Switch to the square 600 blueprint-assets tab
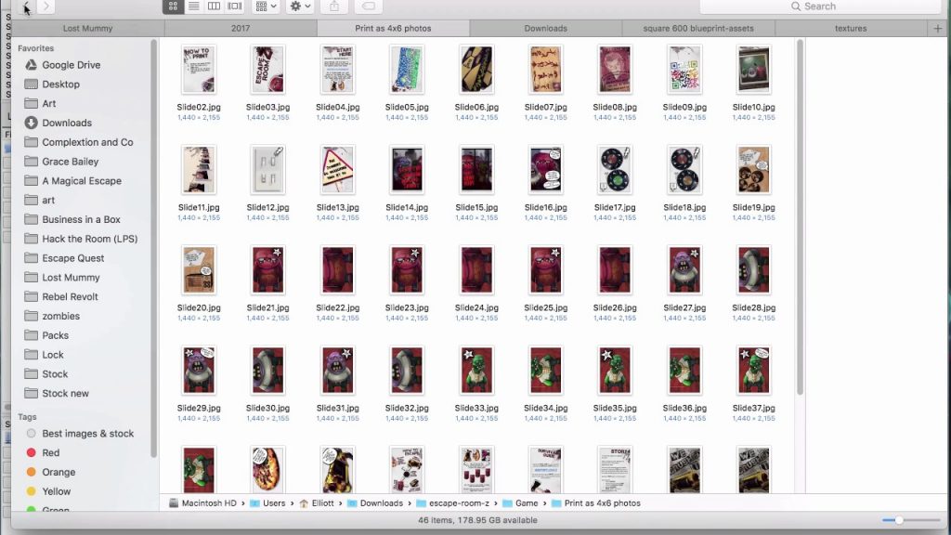 [x=698, y=29]
